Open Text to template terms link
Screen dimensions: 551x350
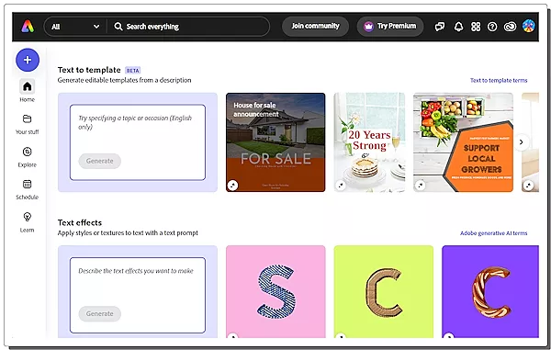point(499,80)
